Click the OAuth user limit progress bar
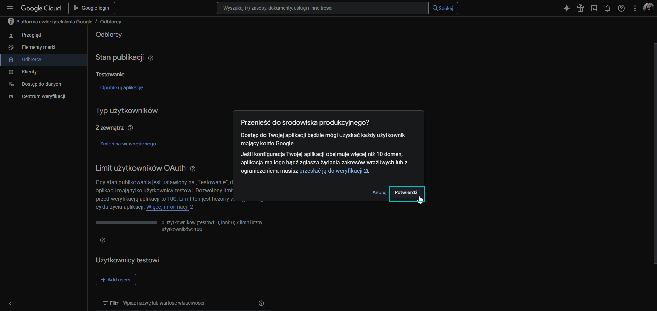This screenshot has width=657, height=311. click(x=127, y=223)
